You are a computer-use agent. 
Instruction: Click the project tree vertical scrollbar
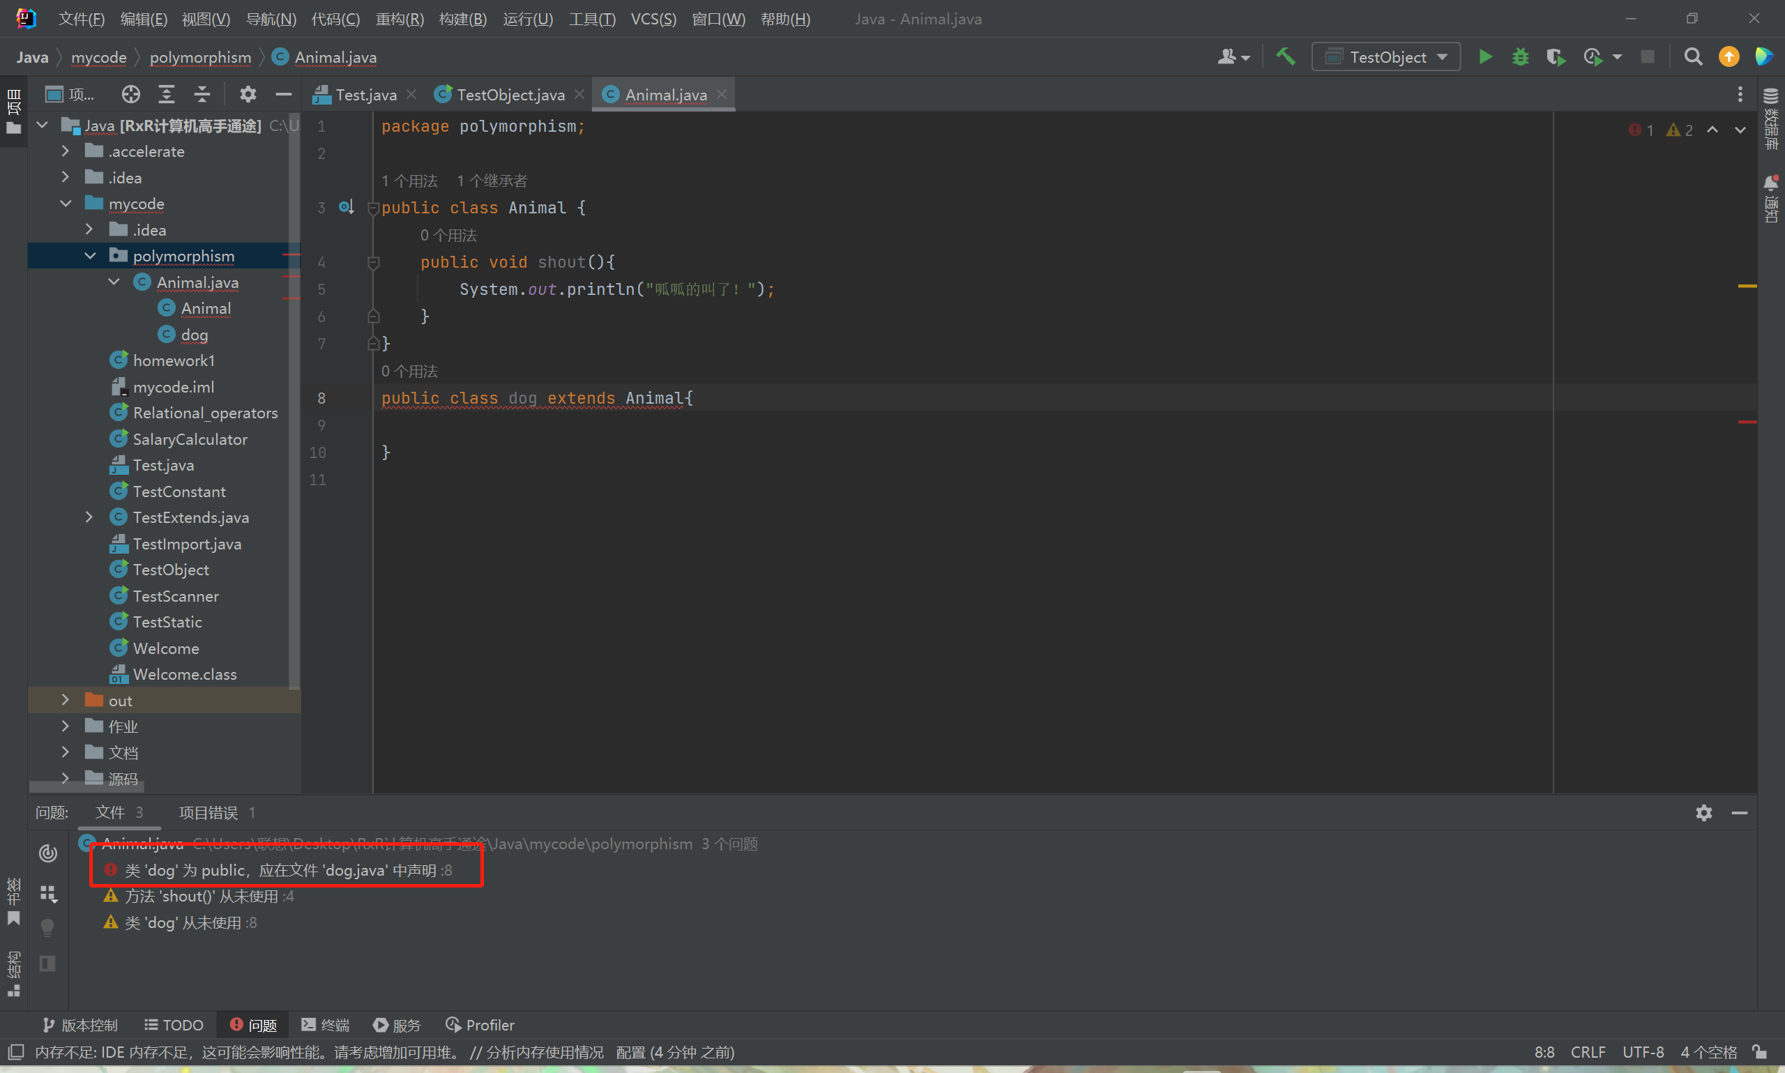[294, 401]
